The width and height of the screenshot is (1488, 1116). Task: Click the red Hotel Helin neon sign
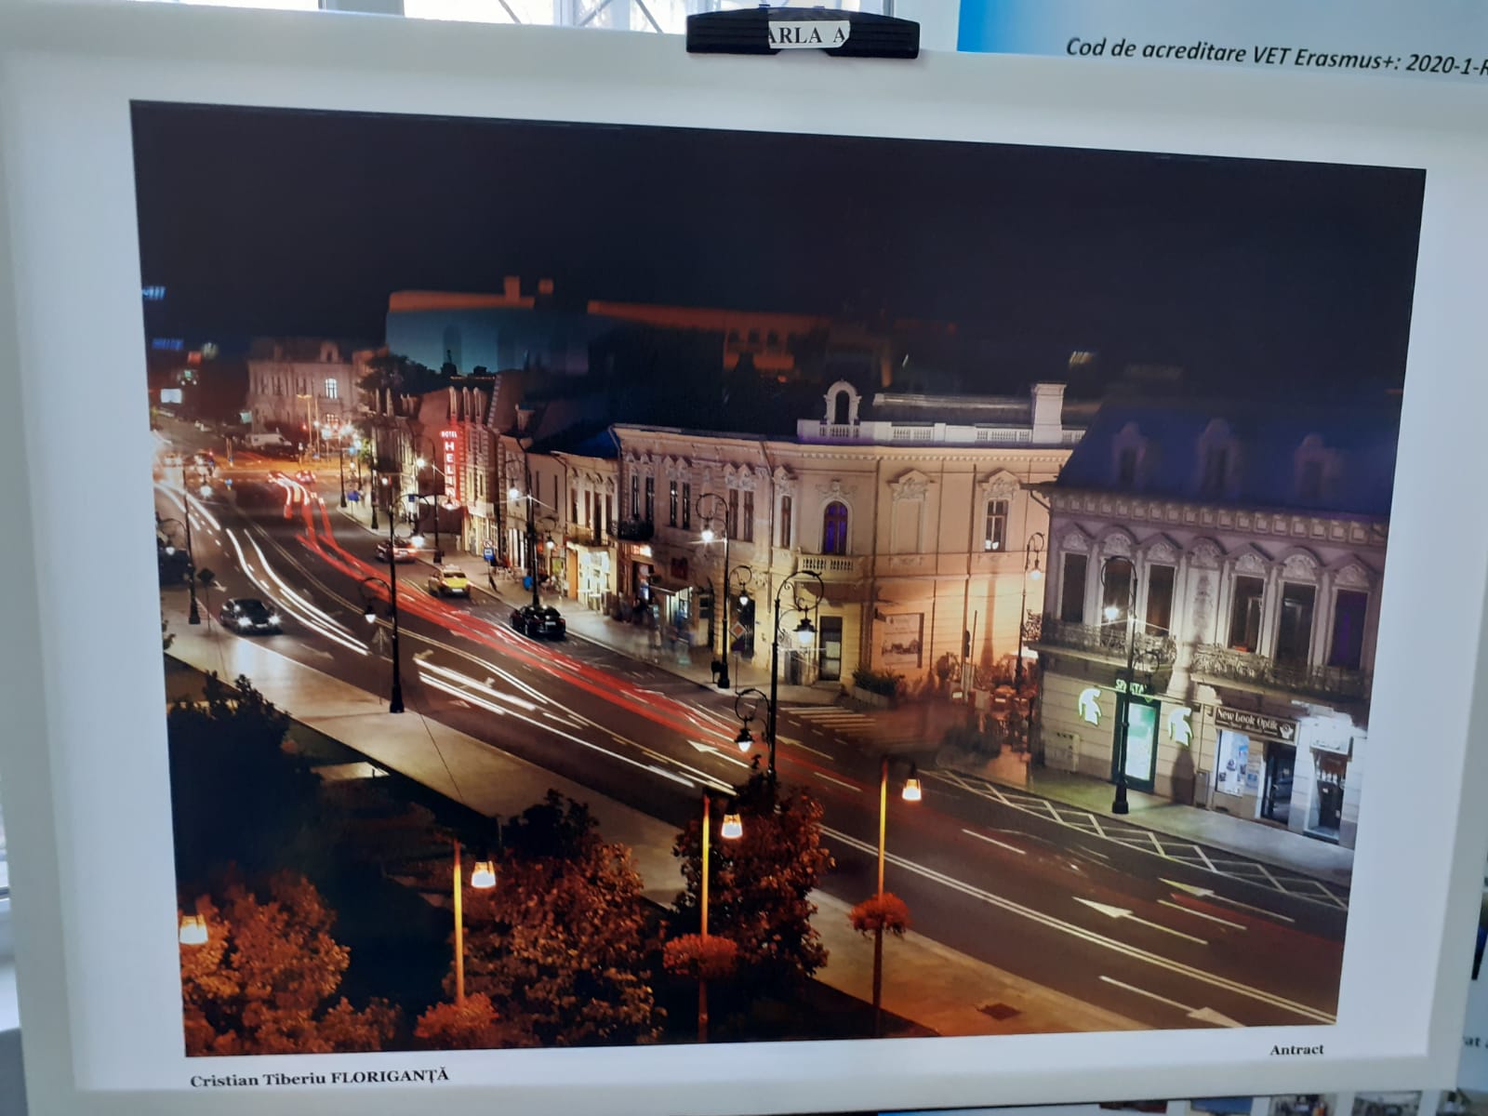450,464
